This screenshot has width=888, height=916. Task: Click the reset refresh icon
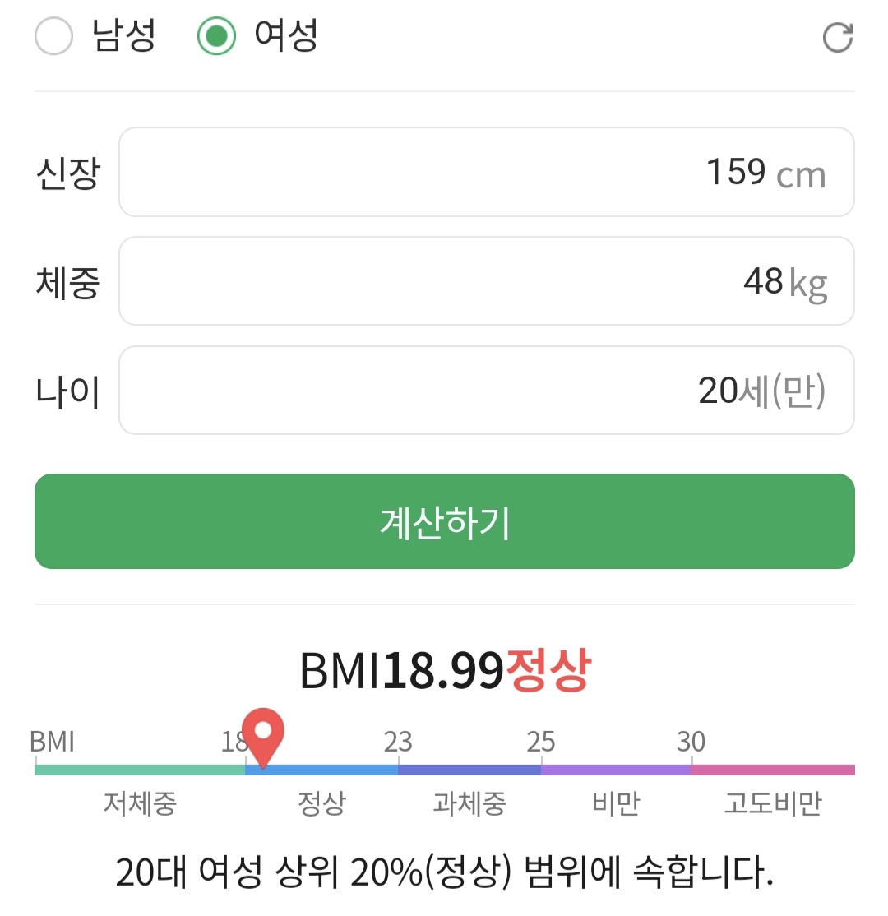point(837,38)
